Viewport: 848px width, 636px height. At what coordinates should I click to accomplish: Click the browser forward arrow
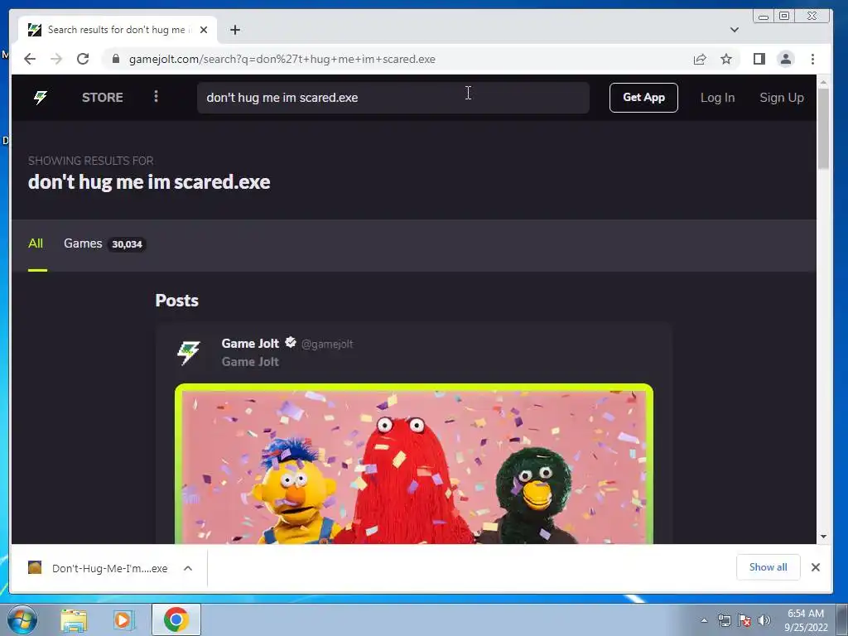[56, 59]
